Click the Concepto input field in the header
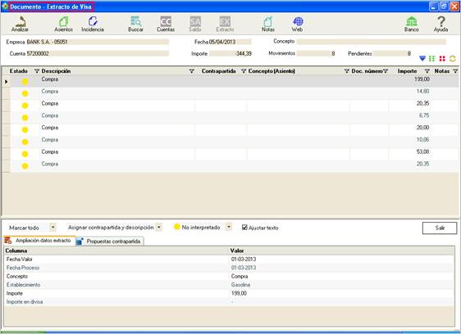The image size is (461, 334). (371, 42)
